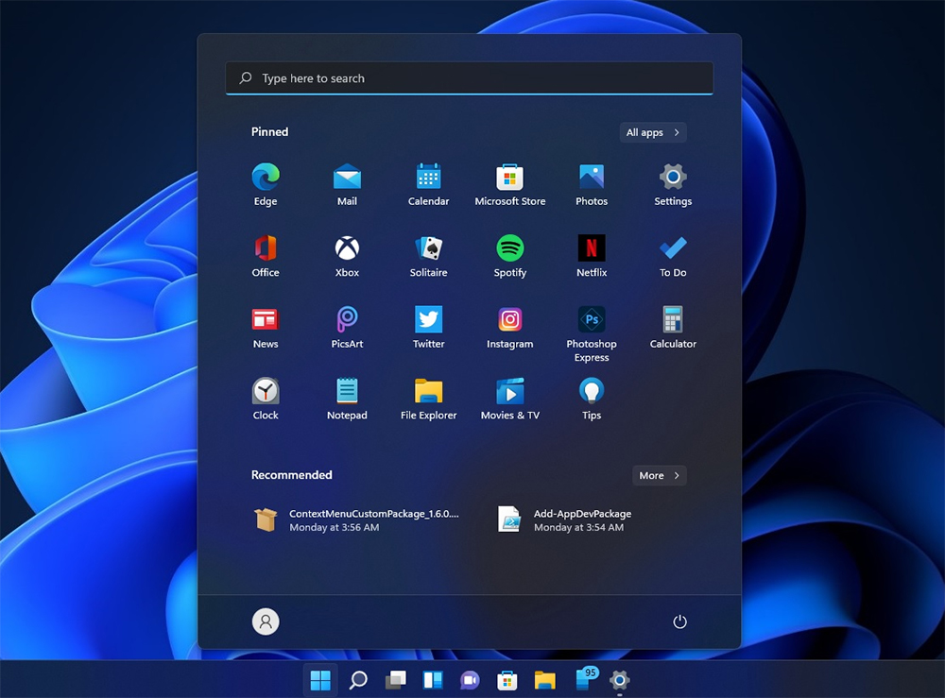This screenshot has width=945, height=698.
Task: Open the Netflix pinned app
Action: (592, 249)
